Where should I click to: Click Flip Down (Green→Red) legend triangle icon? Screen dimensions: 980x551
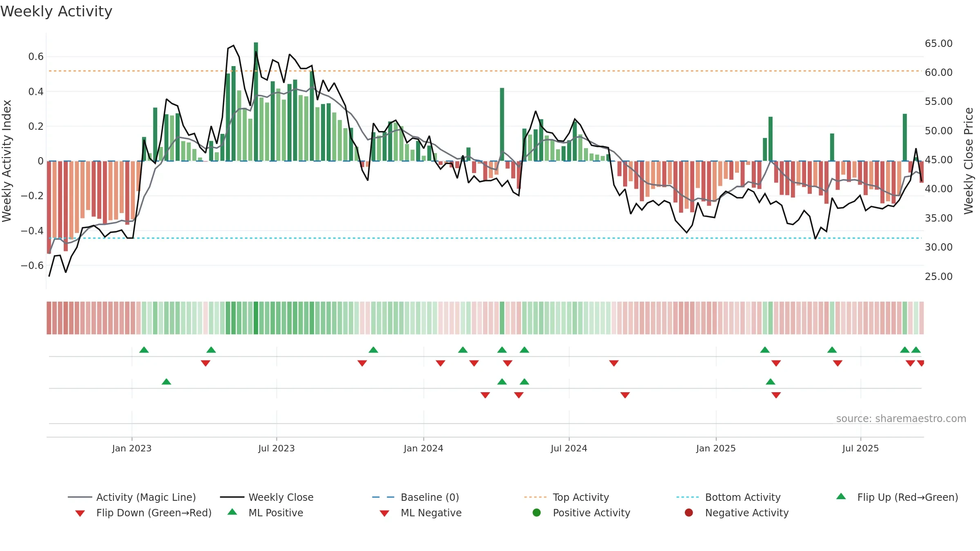(x=80, y=513)
